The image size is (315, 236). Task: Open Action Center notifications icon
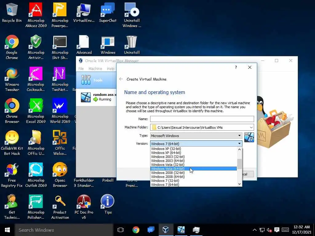coord(277,230)
